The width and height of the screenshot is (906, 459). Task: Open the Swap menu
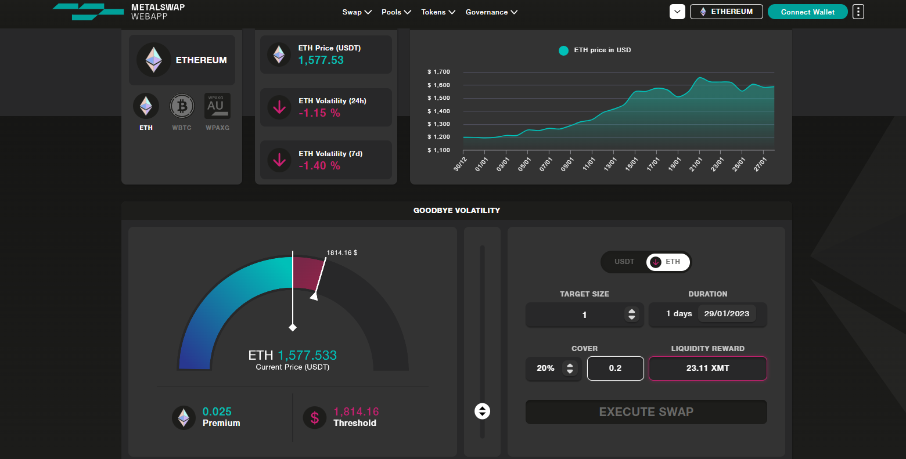(x=357, y=12)
